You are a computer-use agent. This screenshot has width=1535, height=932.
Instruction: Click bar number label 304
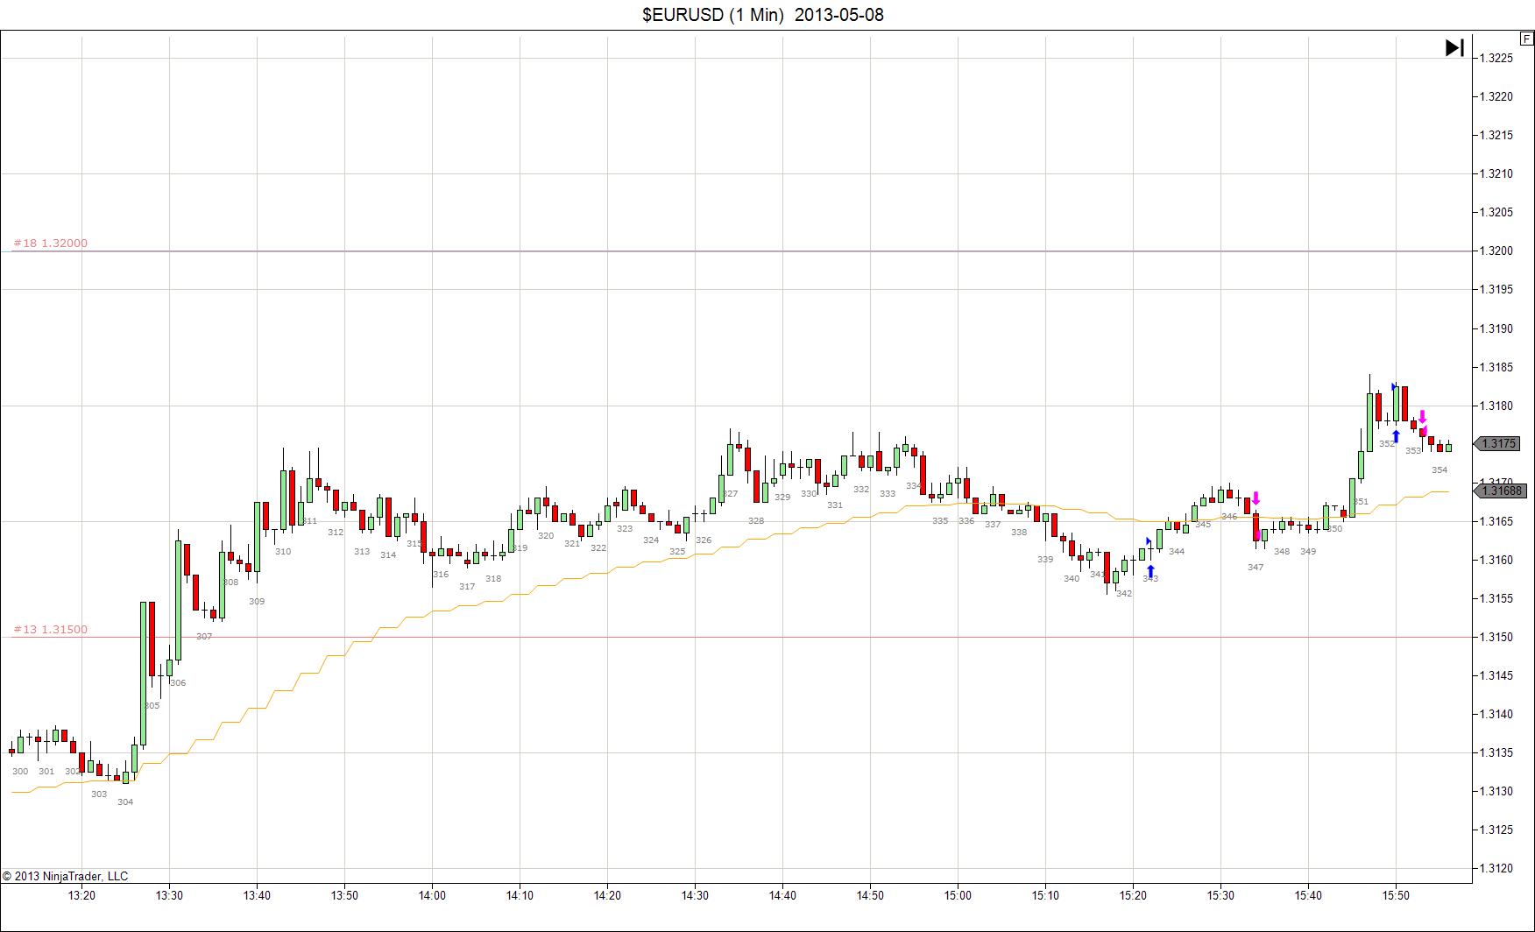point(125,802)
